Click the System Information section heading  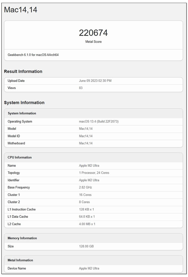point(24,103)
